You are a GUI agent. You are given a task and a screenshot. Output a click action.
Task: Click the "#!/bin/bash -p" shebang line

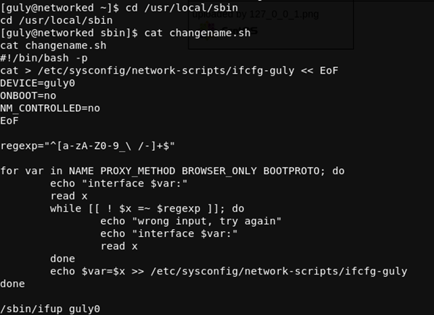[43, 58]
